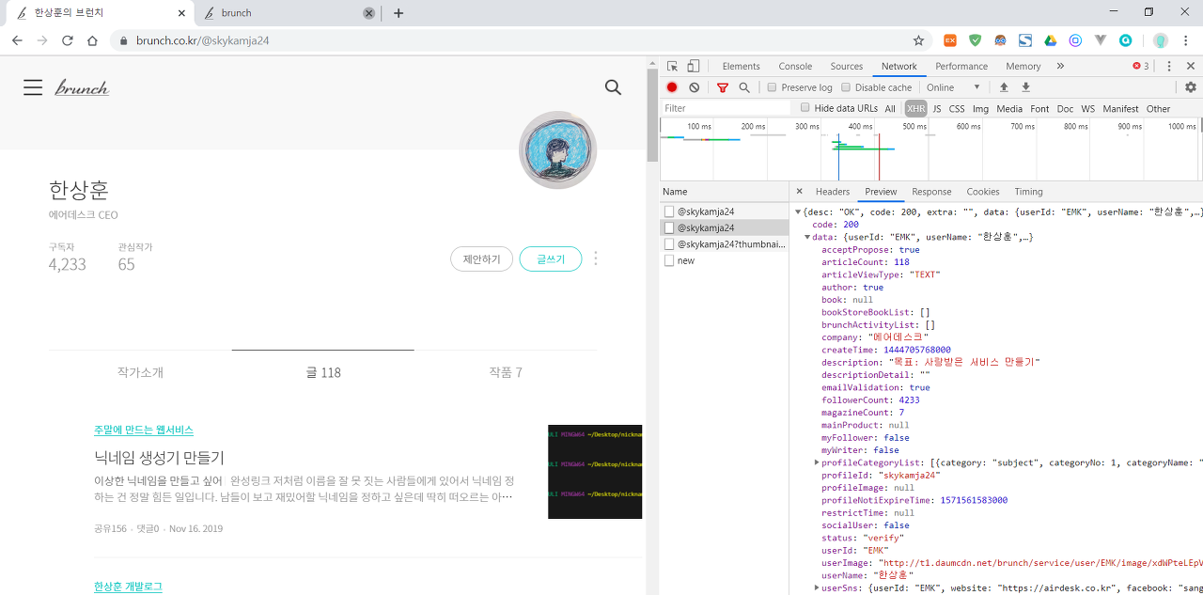1203x595 pixels.
Task: Open the Headers tab of the request
Action: click(833, 191)
